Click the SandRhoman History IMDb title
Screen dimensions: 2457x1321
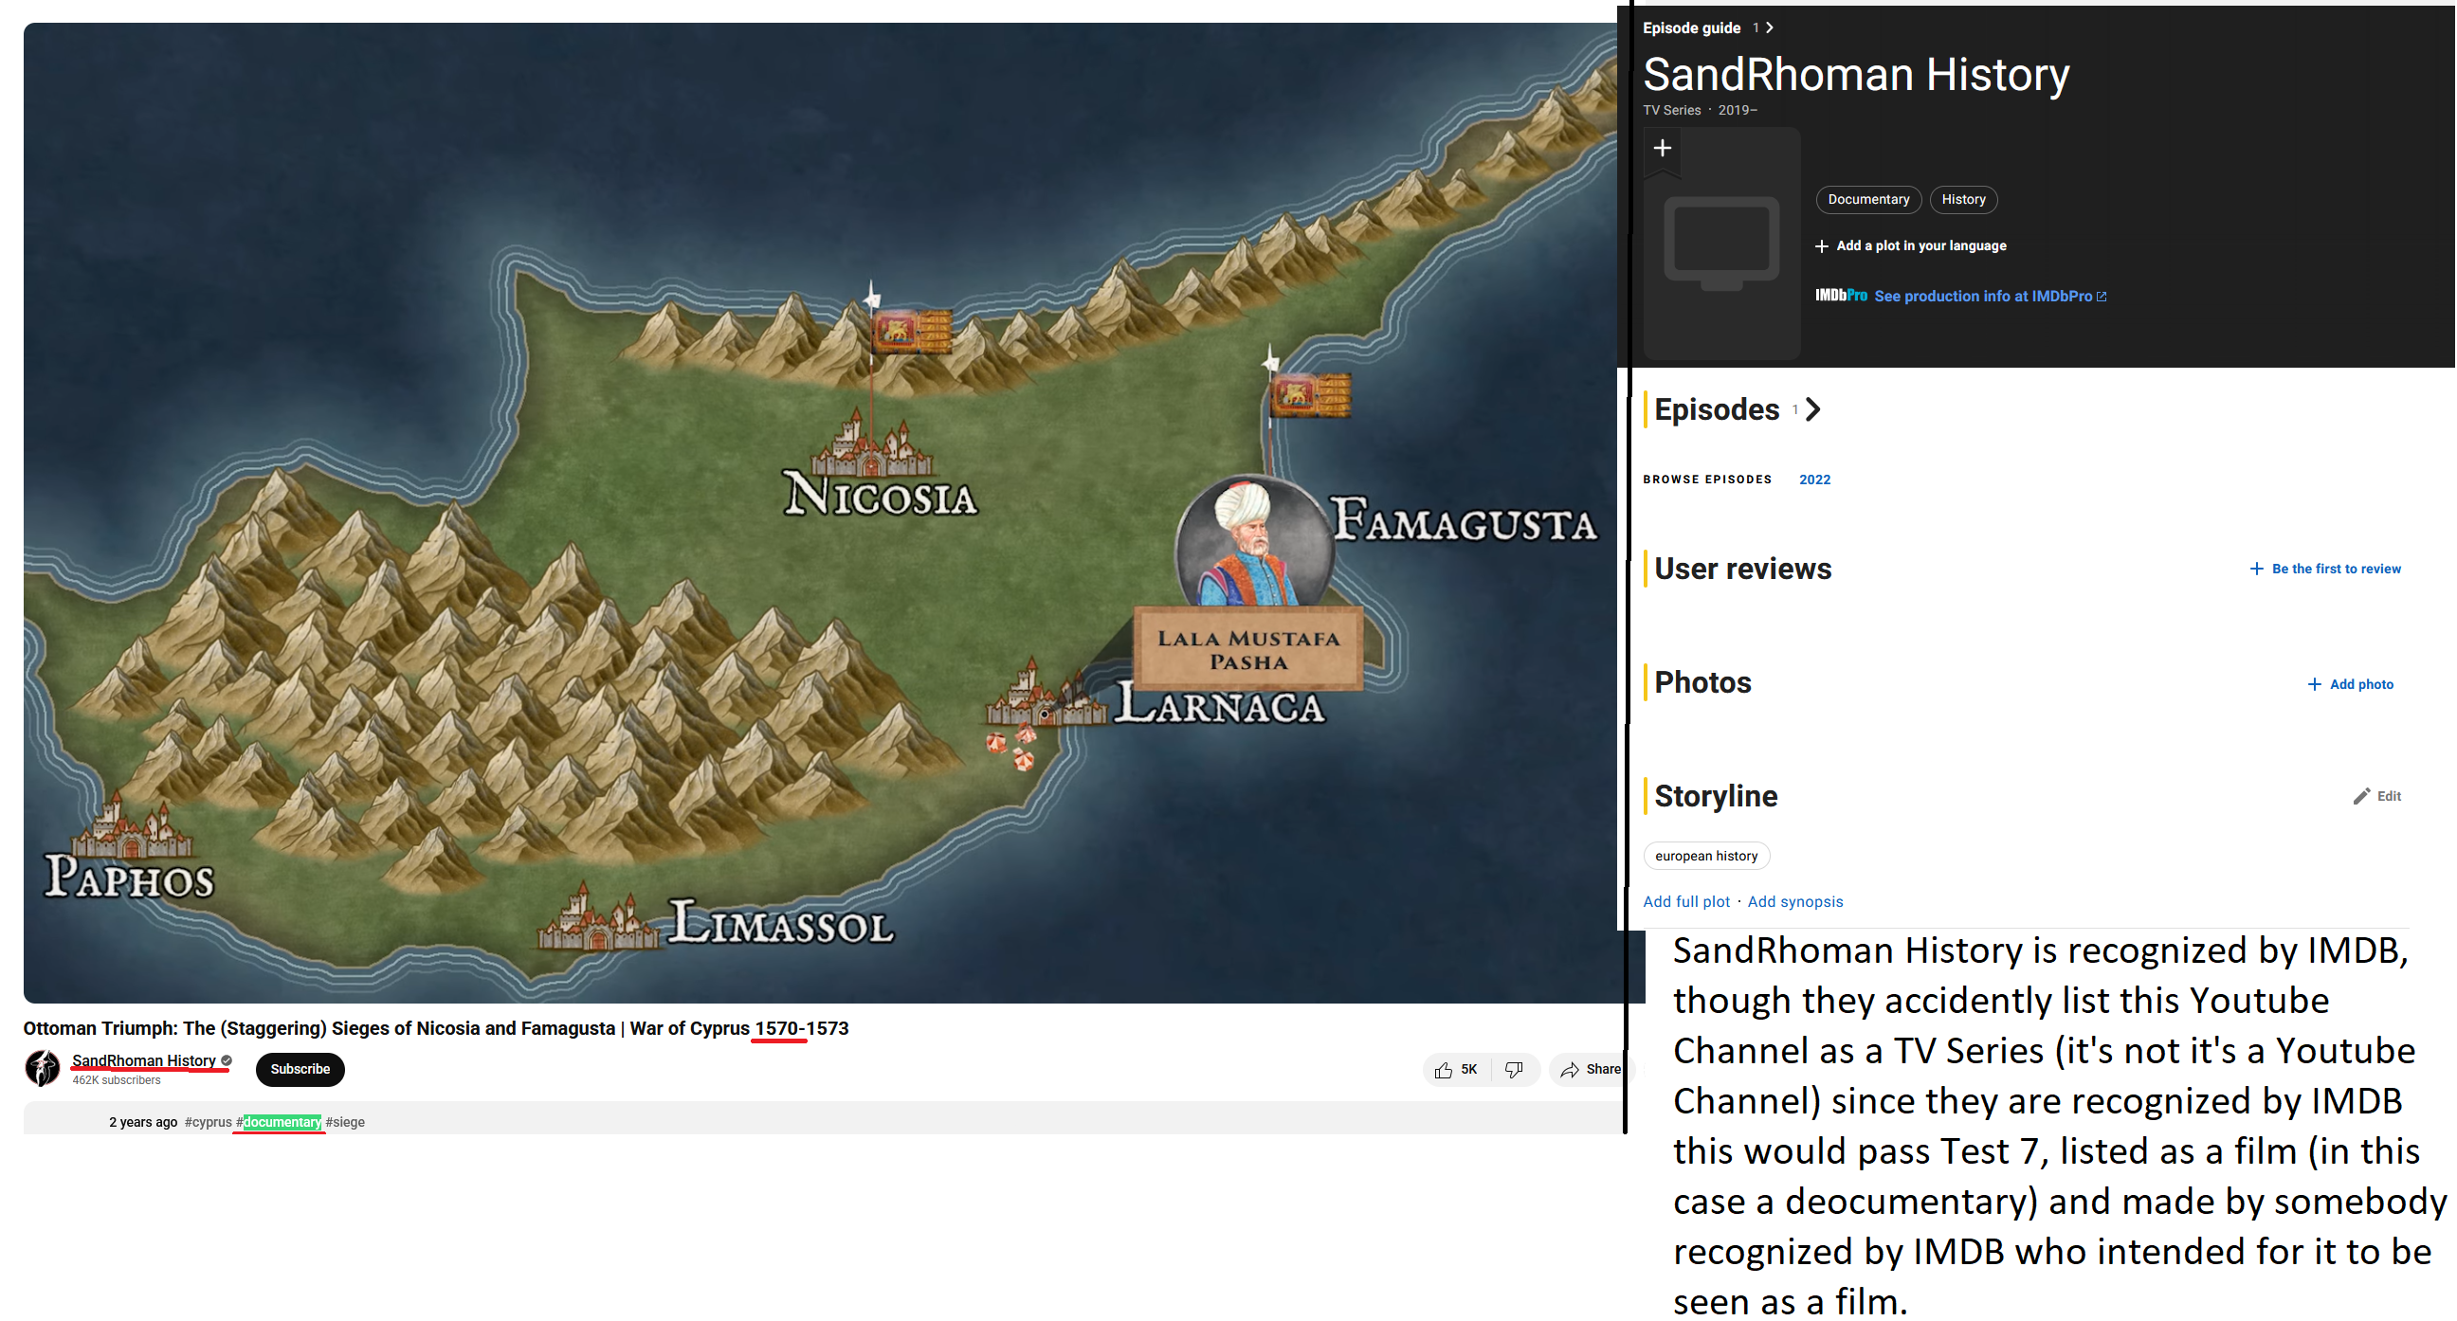tap(1856, 75)
